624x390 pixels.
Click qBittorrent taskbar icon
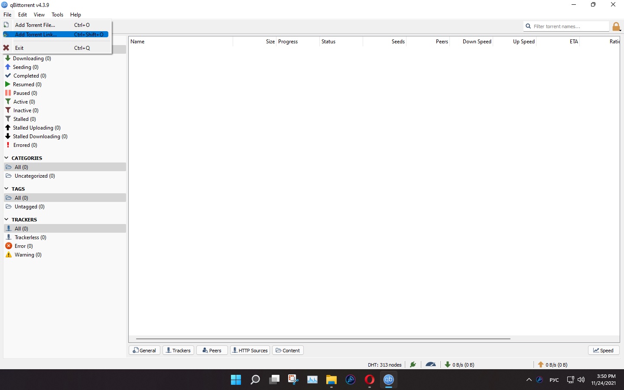point(389,380)
